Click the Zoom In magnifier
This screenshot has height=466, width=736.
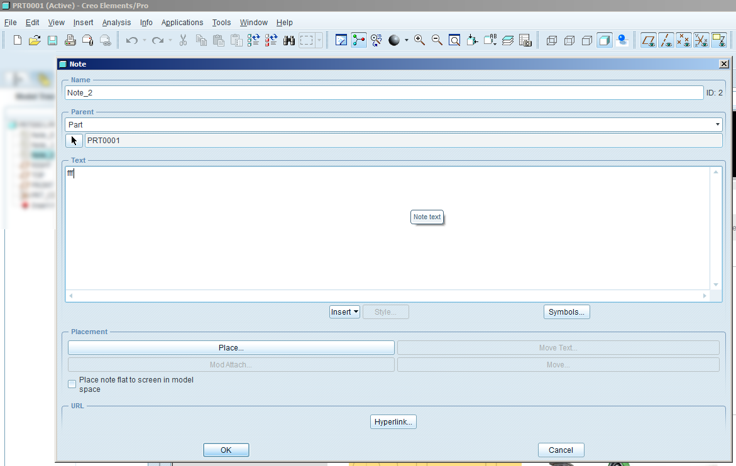[x=419, y=40]
